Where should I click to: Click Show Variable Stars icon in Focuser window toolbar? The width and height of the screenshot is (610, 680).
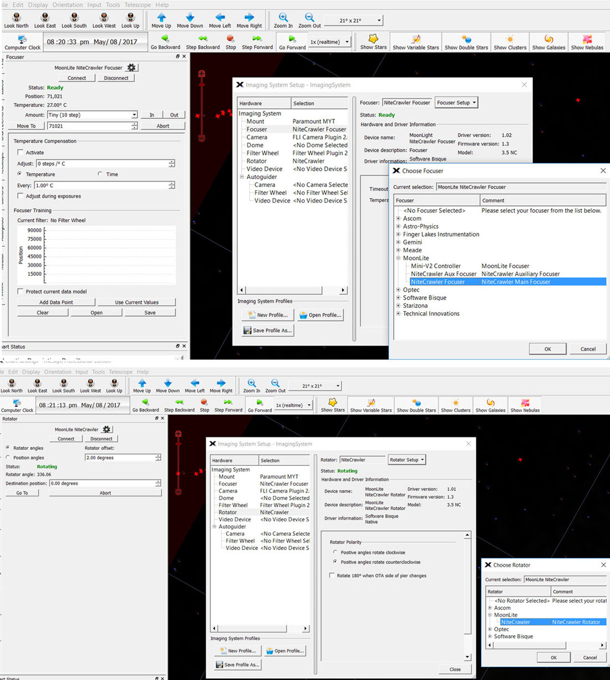[x=415, y=39]
